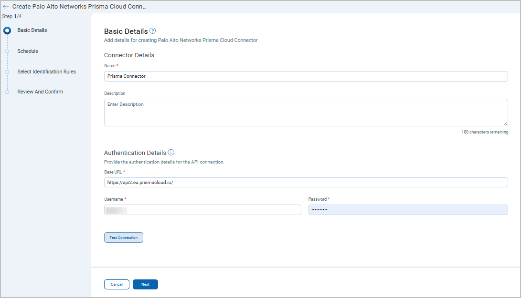Click the Password input field
The height and width of the screenshot is (298, 521).
coord(408,210)
